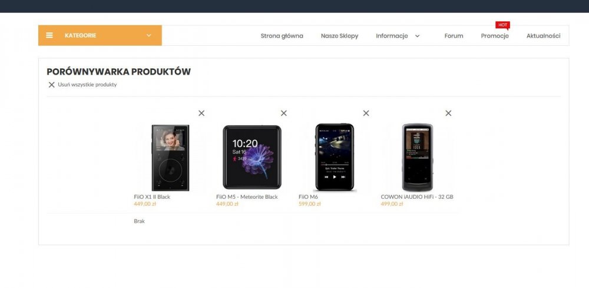The width and height of the screenshot is (589, 288).
Task: Remove FiiO X1 II Black from comparison
Action: pyautogui.click(x=201, y=113)
